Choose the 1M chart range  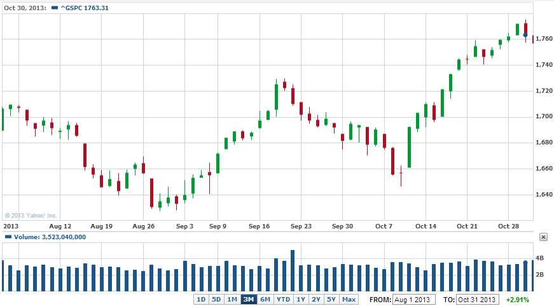[232, 299]
